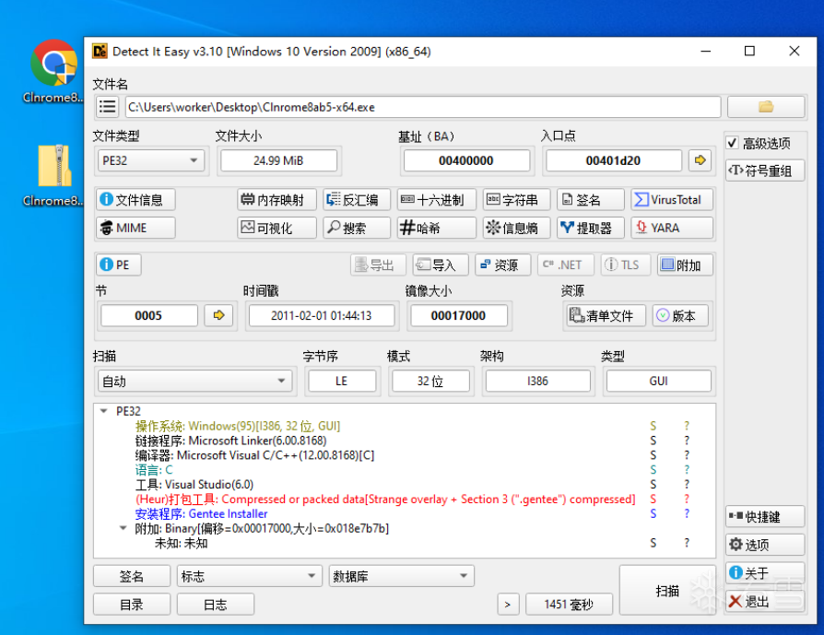Select 链接程序: Microsoft Linker row
Screen dimensions: 824x635
pyautogui.click(x=230, y=441)
